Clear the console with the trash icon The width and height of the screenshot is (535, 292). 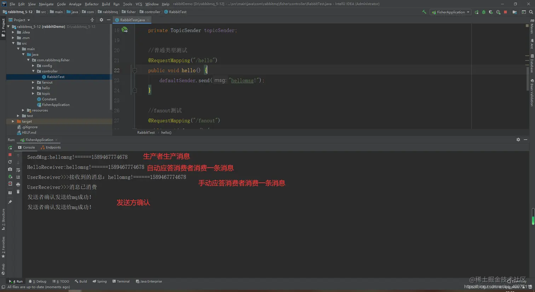18,192
